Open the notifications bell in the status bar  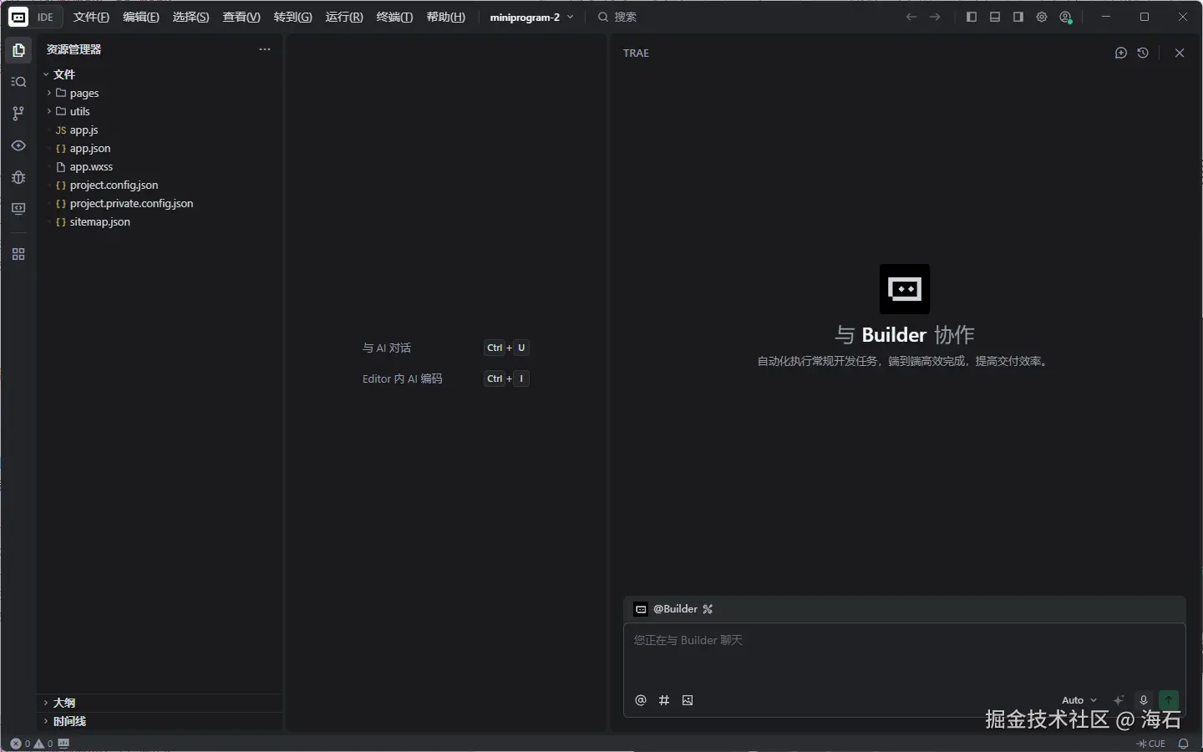pyautogui.click(x=1183, y=744)
